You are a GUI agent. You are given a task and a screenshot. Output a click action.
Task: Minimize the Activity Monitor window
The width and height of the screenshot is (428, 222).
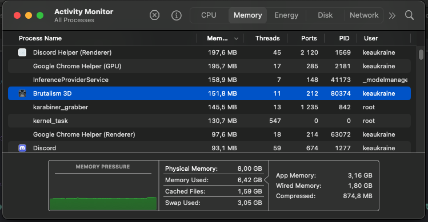coord(29,15)
